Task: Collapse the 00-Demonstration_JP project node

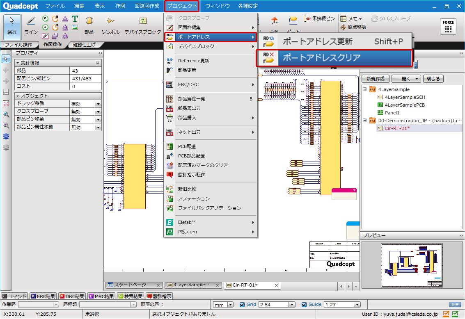Action: pos(365,121)
